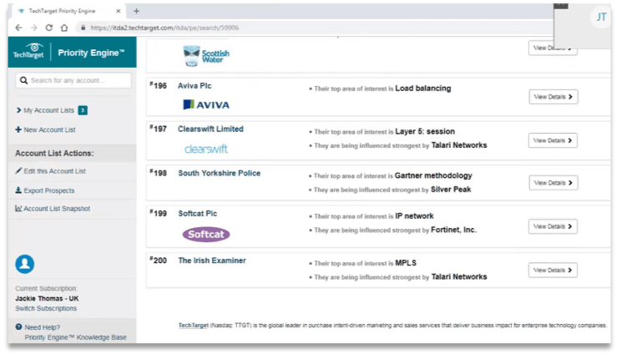This screenshot has height=354, width=617.
Task: Click the TechTarget logo
Action: [x=28, y=52]
